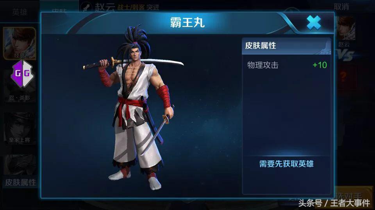
Task: Tap the 赵云 hero portrait
Action: (x=346, y=28)
